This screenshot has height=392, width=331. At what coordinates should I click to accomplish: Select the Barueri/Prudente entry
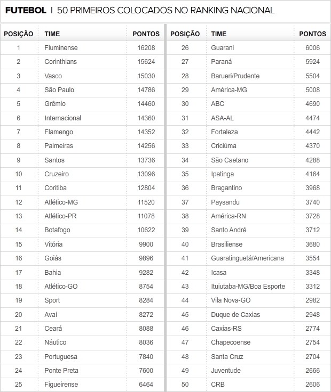click(x=235, y=76)
